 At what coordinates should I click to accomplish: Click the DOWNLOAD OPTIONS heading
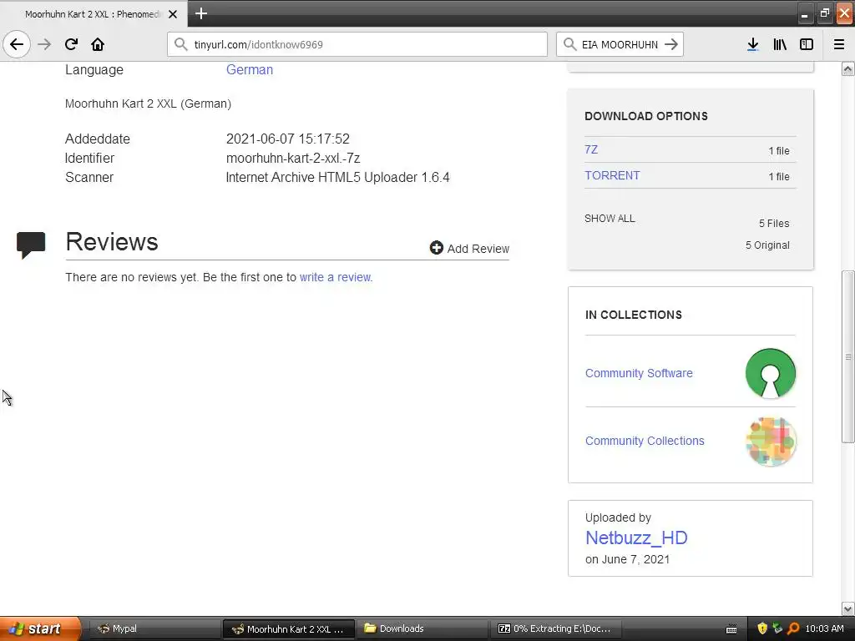(646, 116)
